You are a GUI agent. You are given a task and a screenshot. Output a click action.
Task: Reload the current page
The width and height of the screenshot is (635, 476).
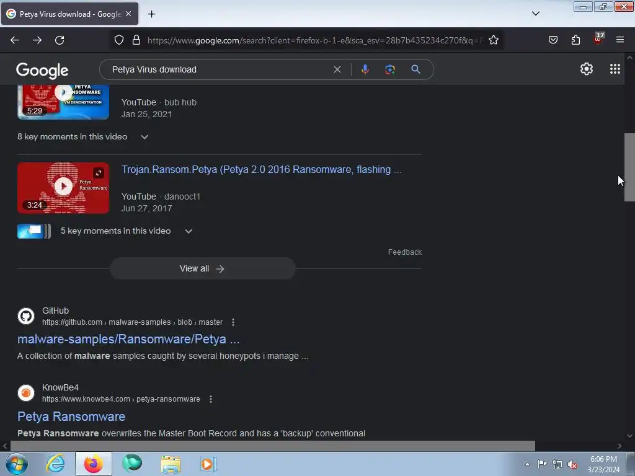click(60, 40)
